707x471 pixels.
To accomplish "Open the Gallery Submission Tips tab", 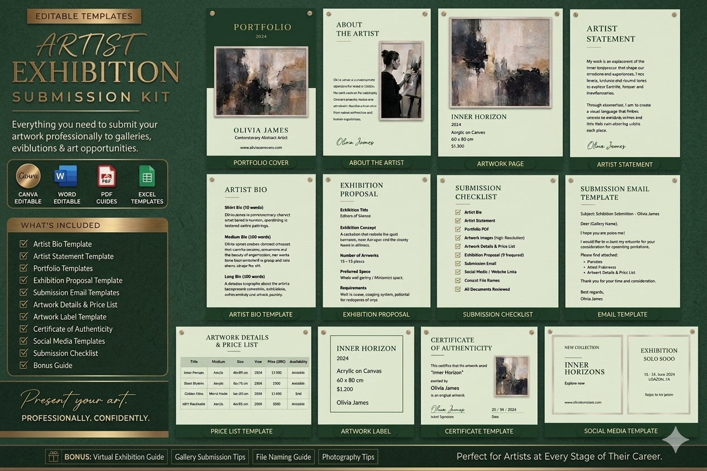I will point(210,456).
